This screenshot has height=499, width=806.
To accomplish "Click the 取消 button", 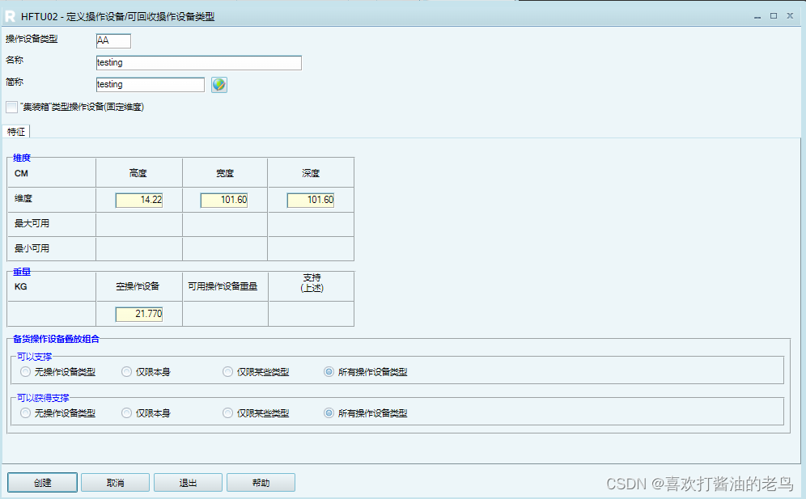I will click(114, 481).
